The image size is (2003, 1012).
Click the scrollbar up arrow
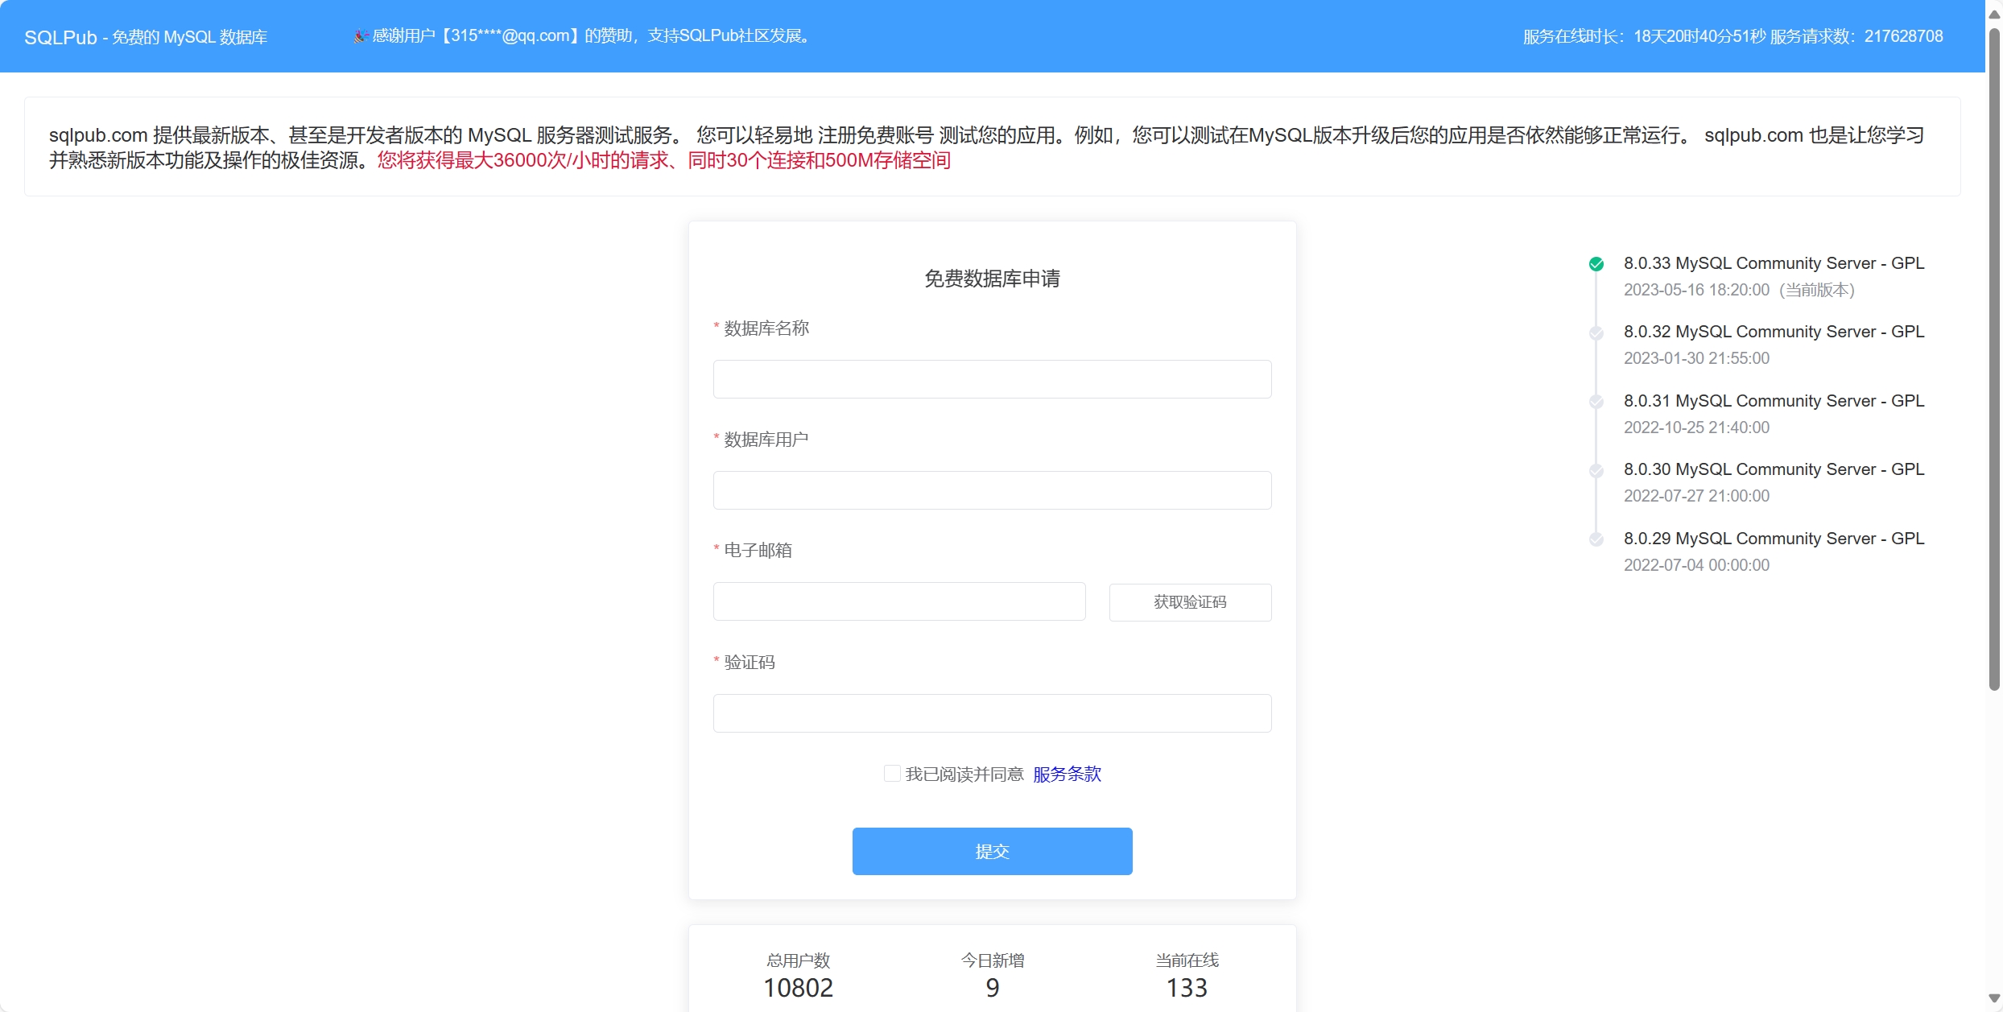click(x=1993, y=14)
